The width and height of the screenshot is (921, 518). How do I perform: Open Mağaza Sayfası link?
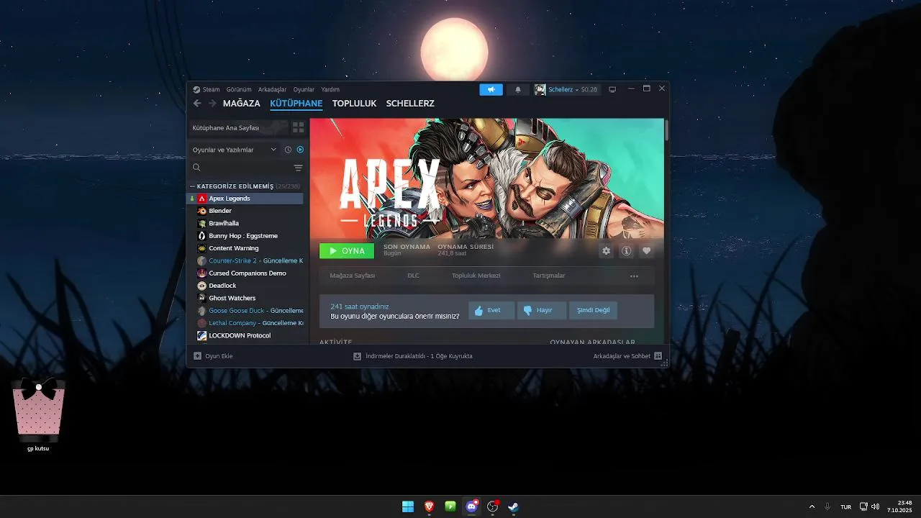point(353,276)
